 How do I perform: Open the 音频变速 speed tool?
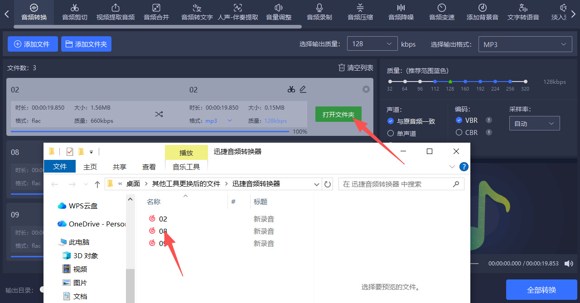pos(442,12)
